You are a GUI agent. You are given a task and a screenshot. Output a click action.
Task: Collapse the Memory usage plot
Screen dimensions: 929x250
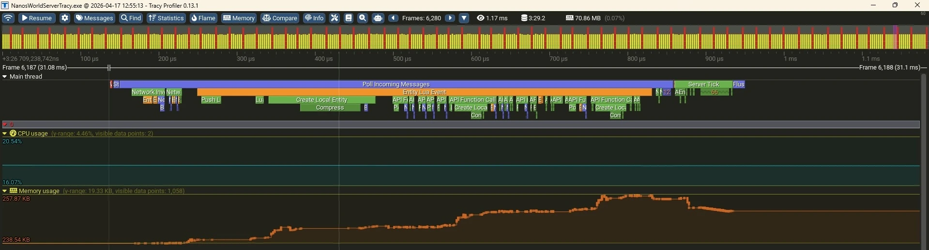[5, 191]
